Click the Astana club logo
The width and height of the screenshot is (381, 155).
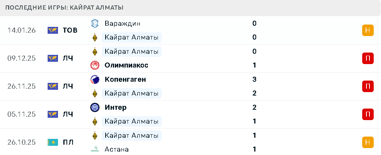94,149
